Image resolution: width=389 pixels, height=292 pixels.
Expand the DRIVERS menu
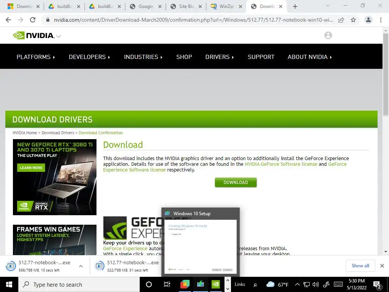pos(220,57)
